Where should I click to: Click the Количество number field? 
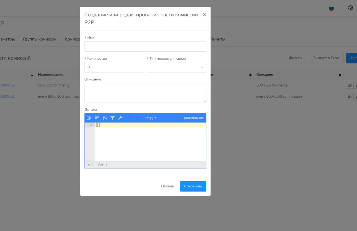[x=114, y=67]
